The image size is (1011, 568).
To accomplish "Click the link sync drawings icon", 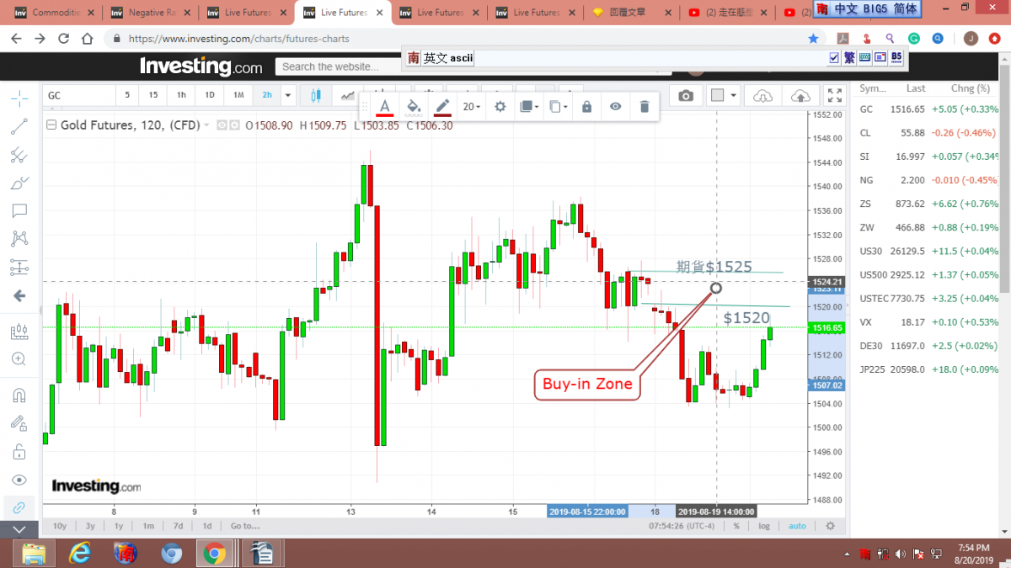I will 19,507.
